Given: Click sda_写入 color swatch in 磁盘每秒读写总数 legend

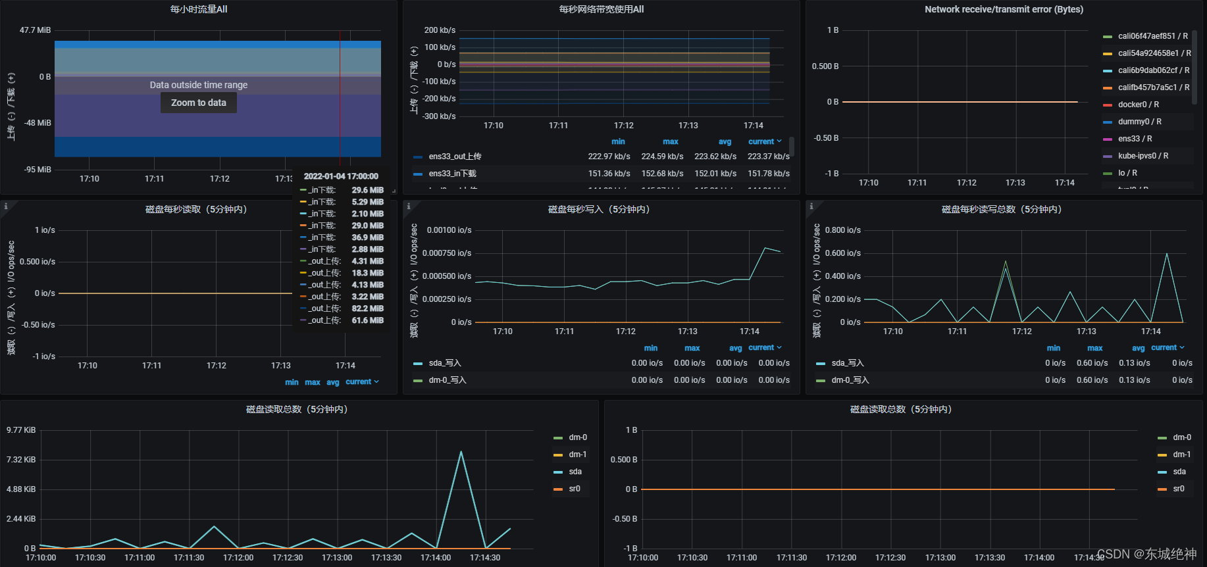Looking at the screenshot, I should click(820, 363).
